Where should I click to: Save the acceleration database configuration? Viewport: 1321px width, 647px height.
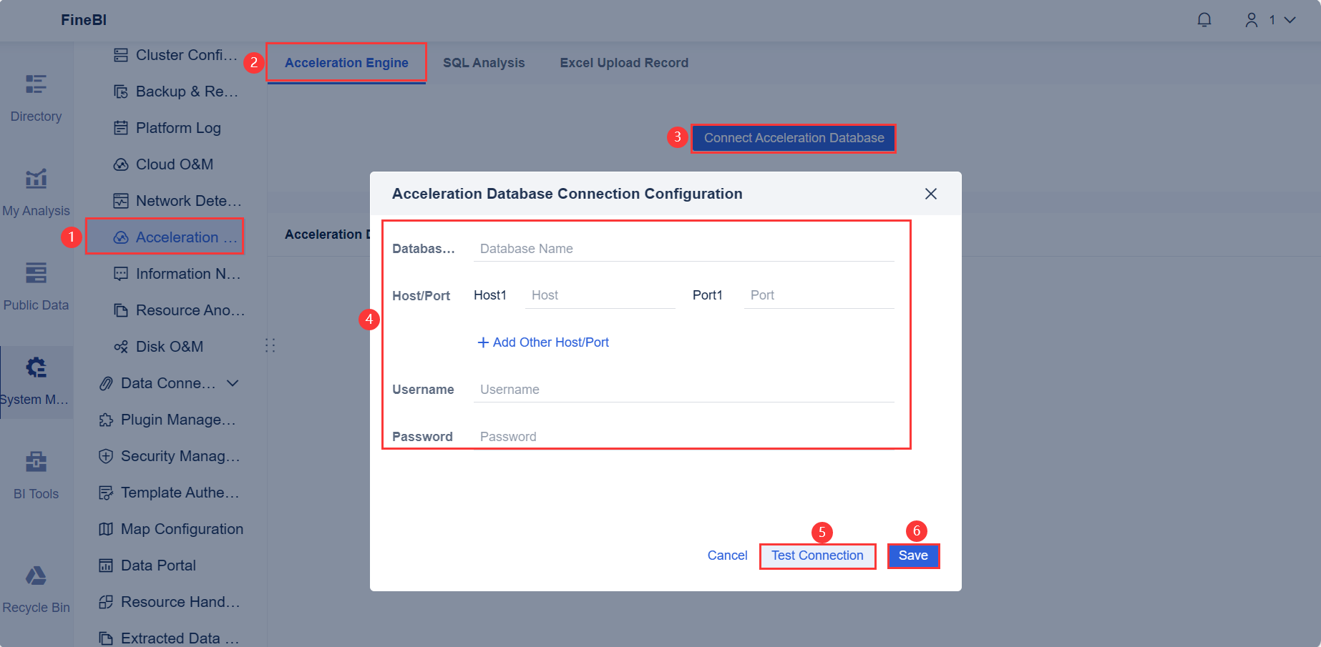[x=913, y=555]
